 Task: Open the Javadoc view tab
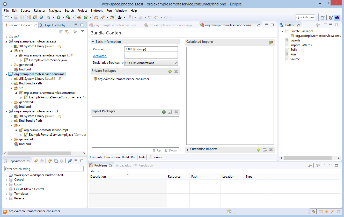[123, 165]
